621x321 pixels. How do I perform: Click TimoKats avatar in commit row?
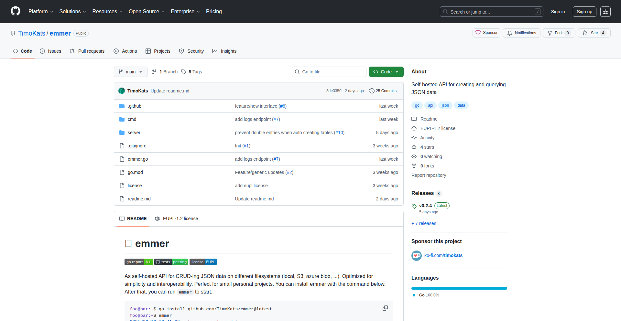coord(122,91)
